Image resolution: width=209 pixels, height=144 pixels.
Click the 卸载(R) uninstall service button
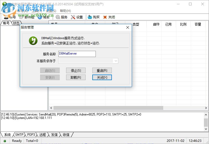[76, 77]
